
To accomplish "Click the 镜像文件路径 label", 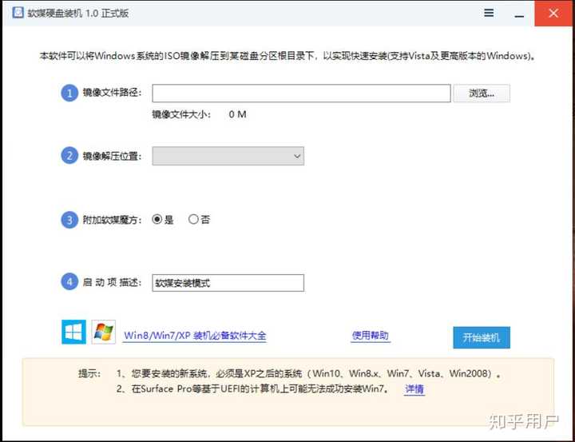I will tap(113, 93).
